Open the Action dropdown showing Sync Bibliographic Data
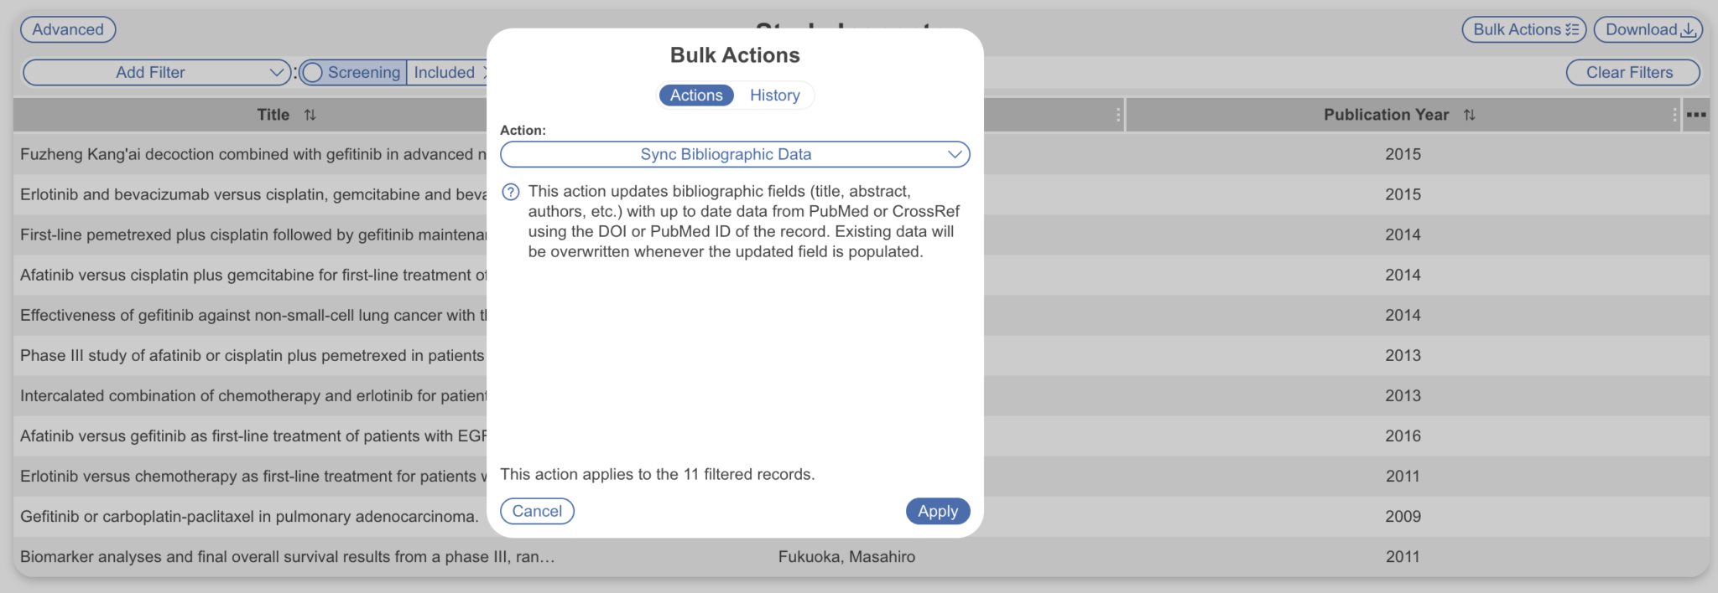This screenshot has height=593, width=1718. (x=734, y=154)
